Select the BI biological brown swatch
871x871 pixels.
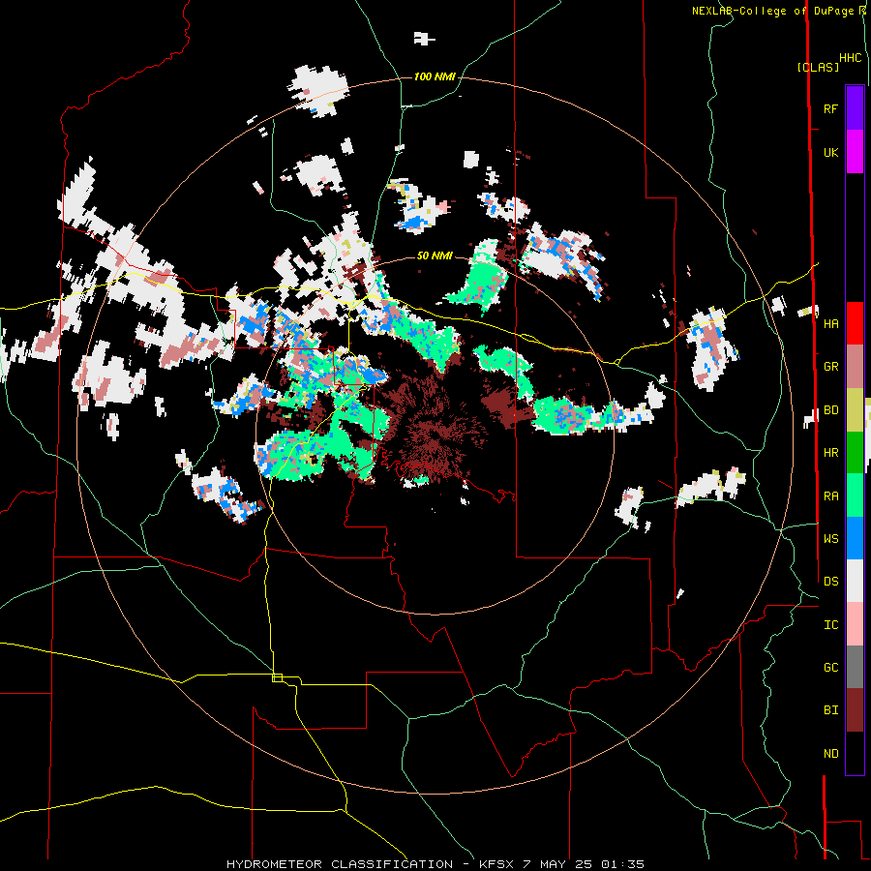[855, 710]
